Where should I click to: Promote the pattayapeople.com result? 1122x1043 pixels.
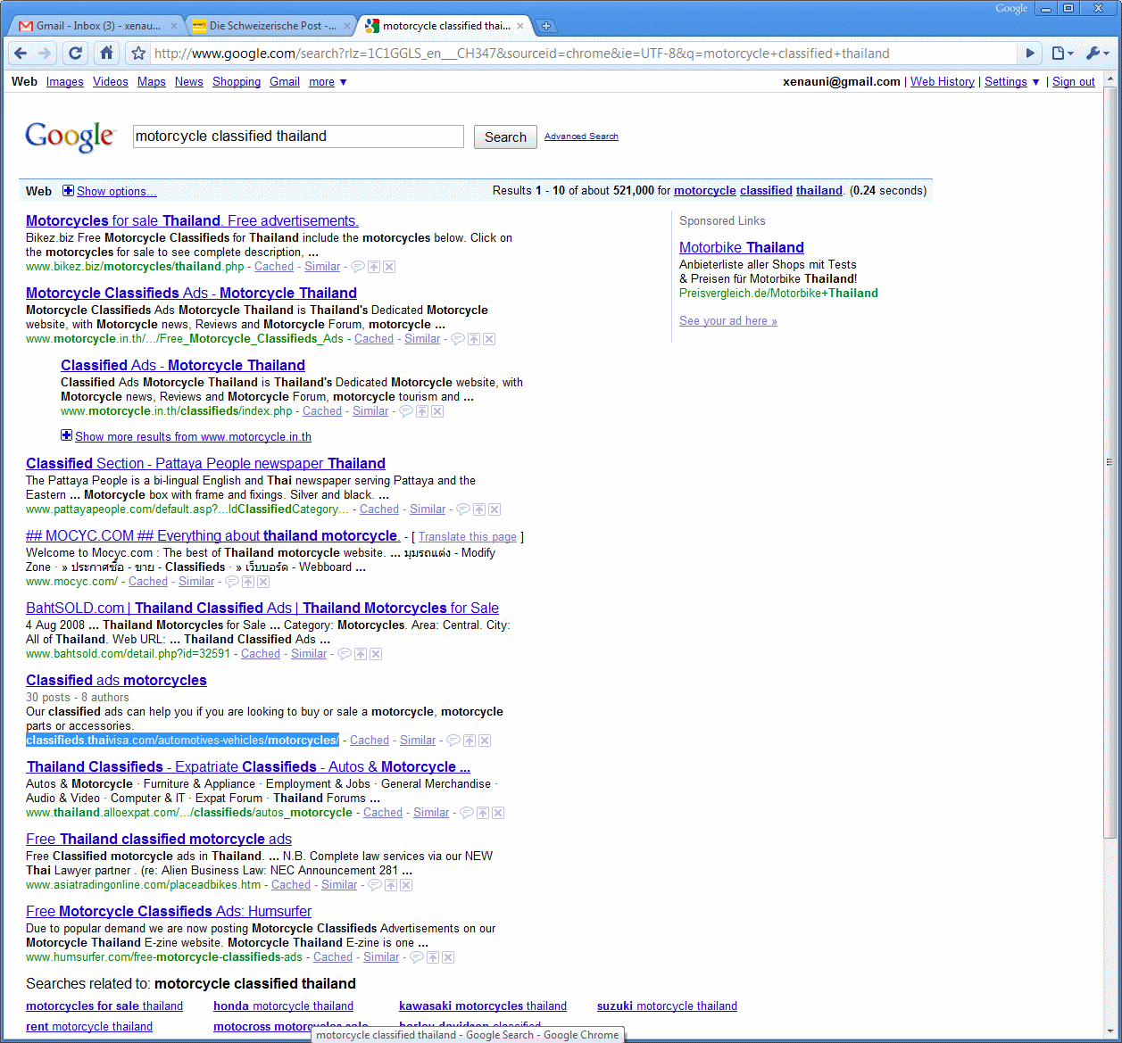(479, 509)
